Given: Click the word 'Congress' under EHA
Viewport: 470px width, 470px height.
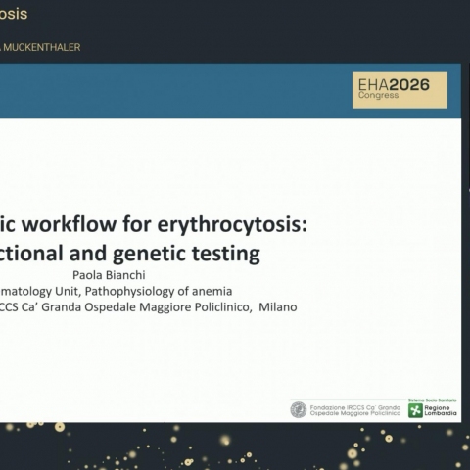Looking at the screenshot, I should [x=378, y=95].
